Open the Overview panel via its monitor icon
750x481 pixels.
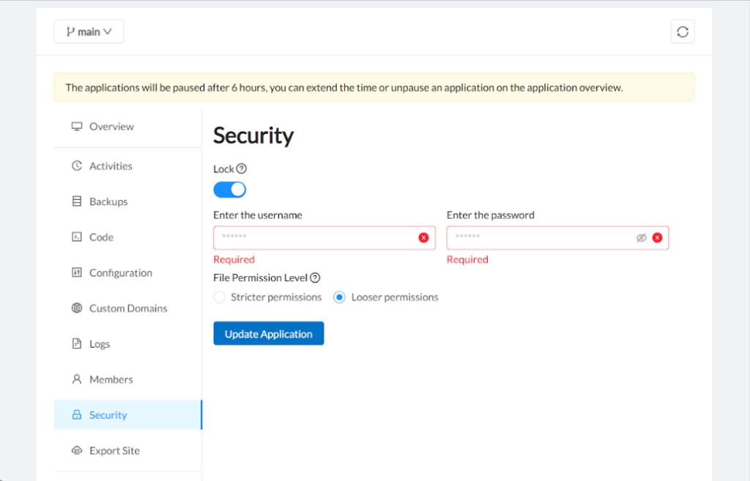(77, 126)
